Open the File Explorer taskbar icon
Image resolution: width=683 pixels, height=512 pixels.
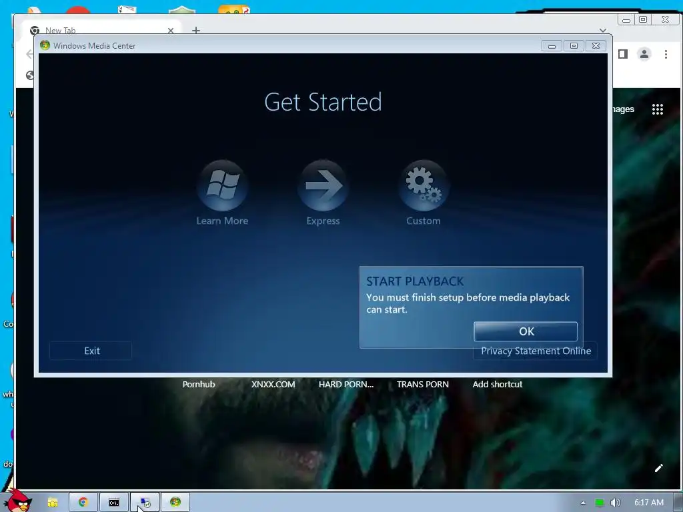[53, 503]
